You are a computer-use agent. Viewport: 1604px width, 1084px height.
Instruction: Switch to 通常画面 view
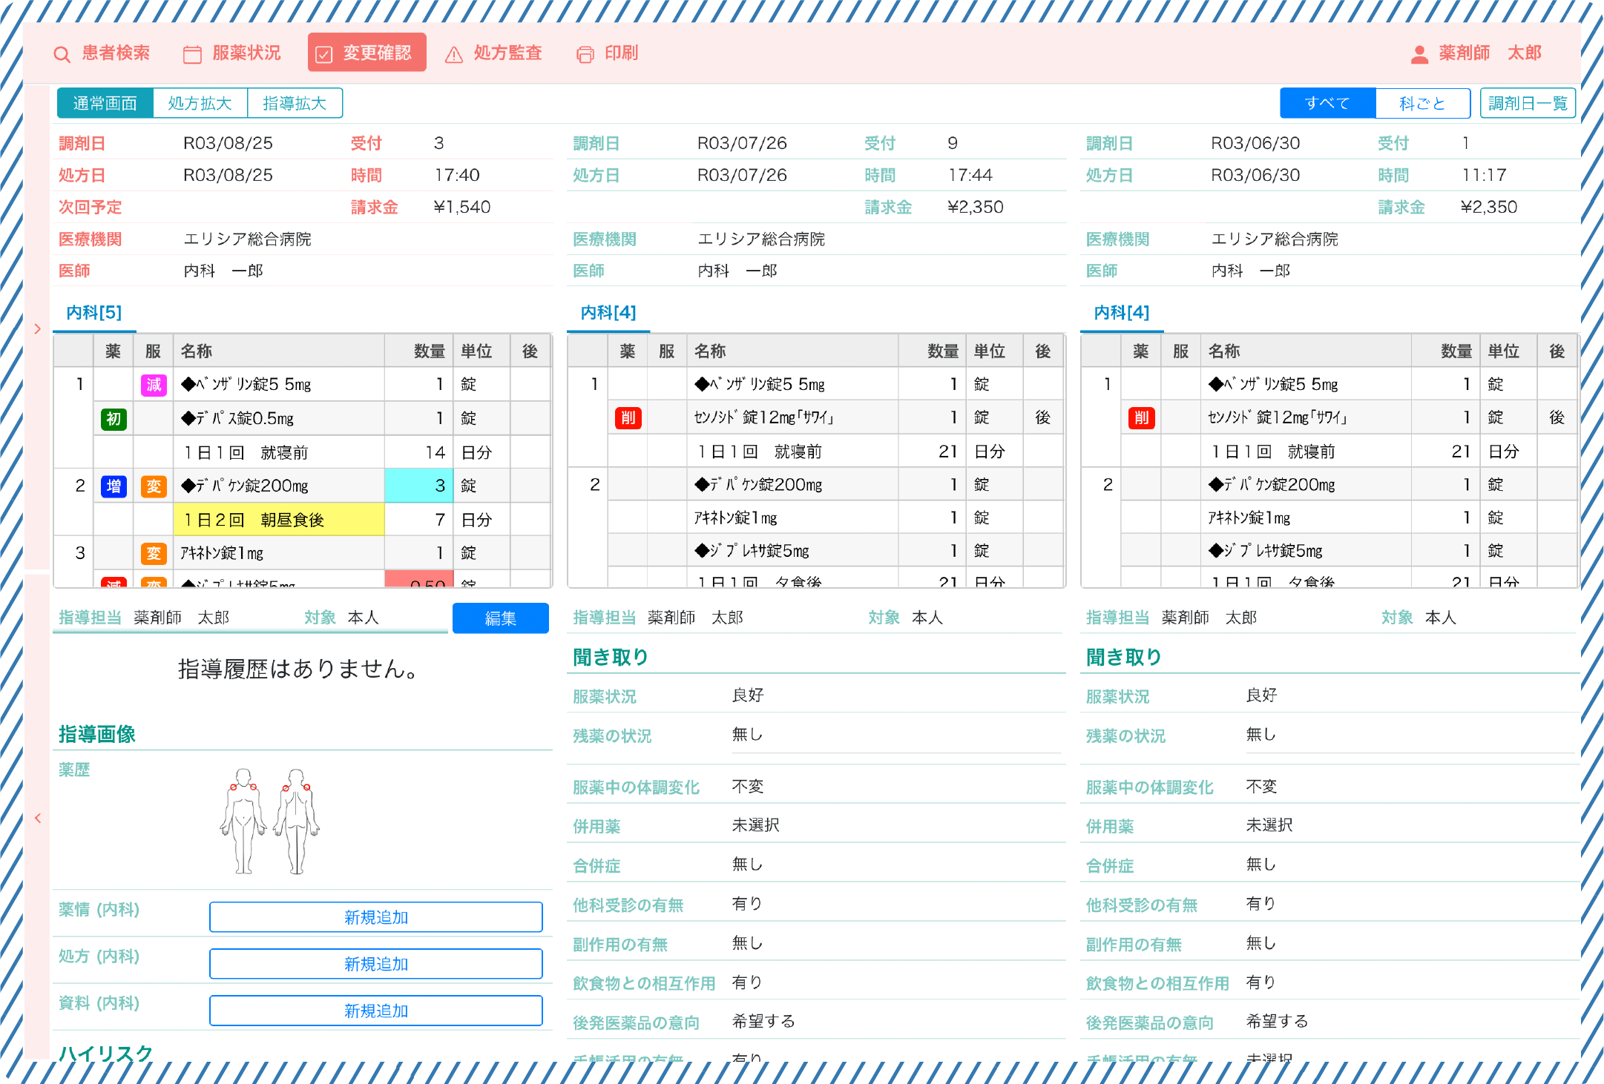105,103
